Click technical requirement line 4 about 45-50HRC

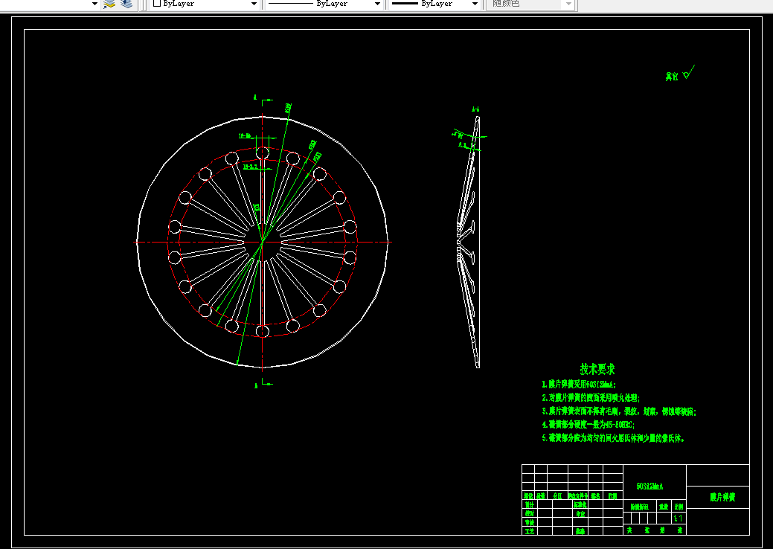[x=588, y=424]
